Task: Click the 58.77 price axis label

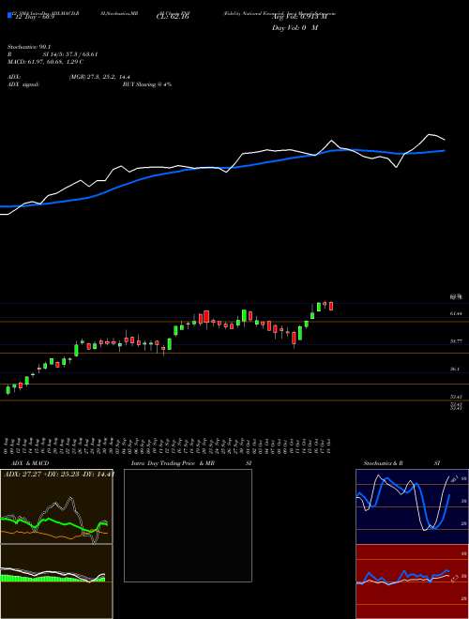Action: coord(457,341)
